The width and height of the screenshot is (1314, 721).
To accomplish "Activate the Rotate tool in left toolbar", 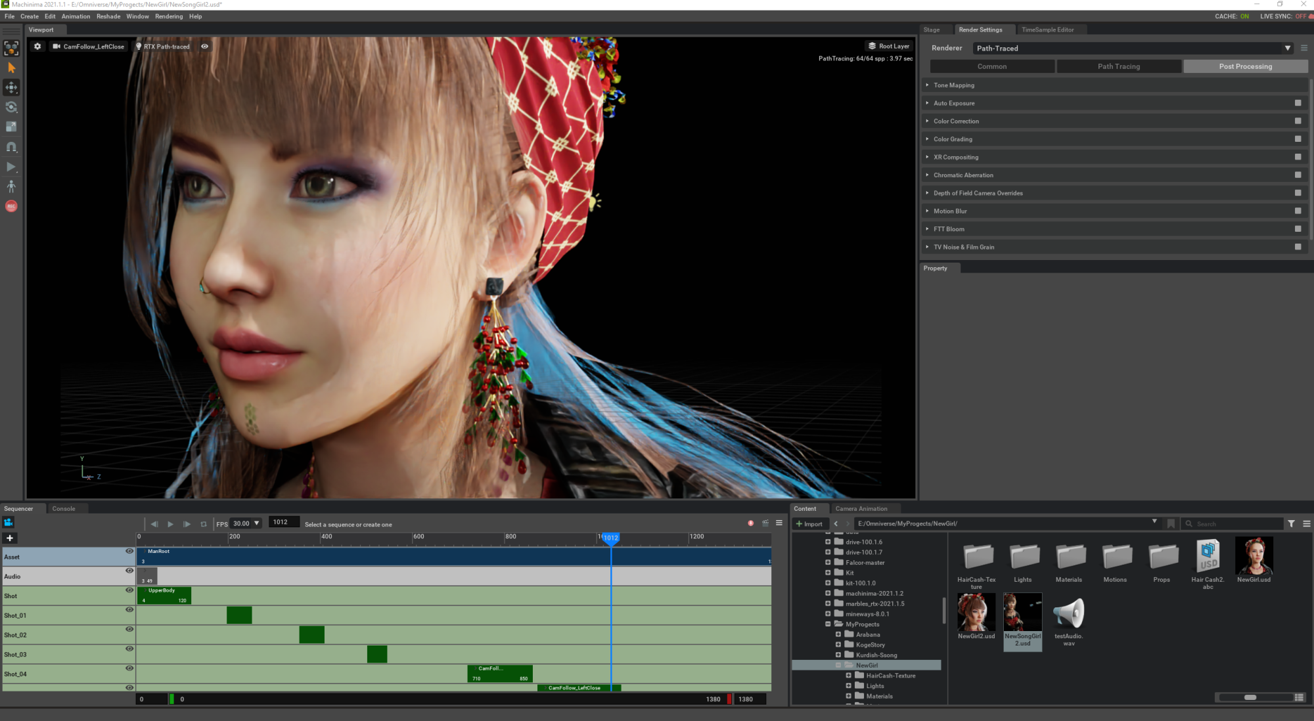I will 11,107.
